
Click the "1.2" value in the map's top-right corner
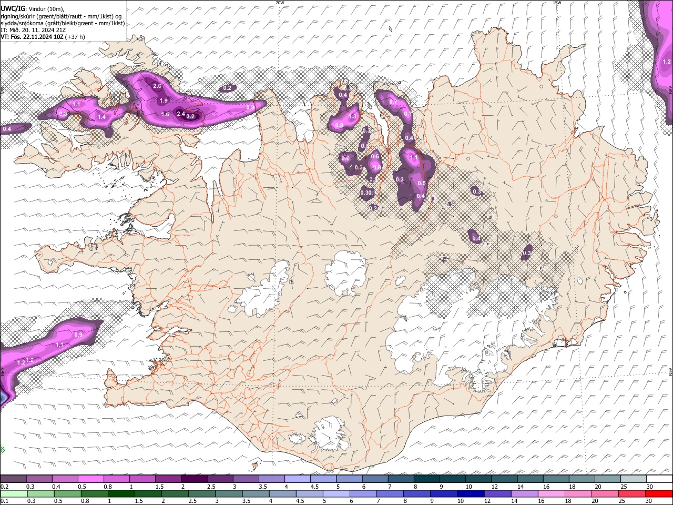pyautogui.click(x=667, y=62)
